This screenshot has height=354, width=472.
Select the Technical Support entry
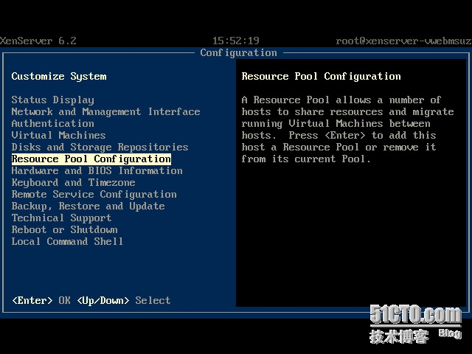click(x=61, y=218)
